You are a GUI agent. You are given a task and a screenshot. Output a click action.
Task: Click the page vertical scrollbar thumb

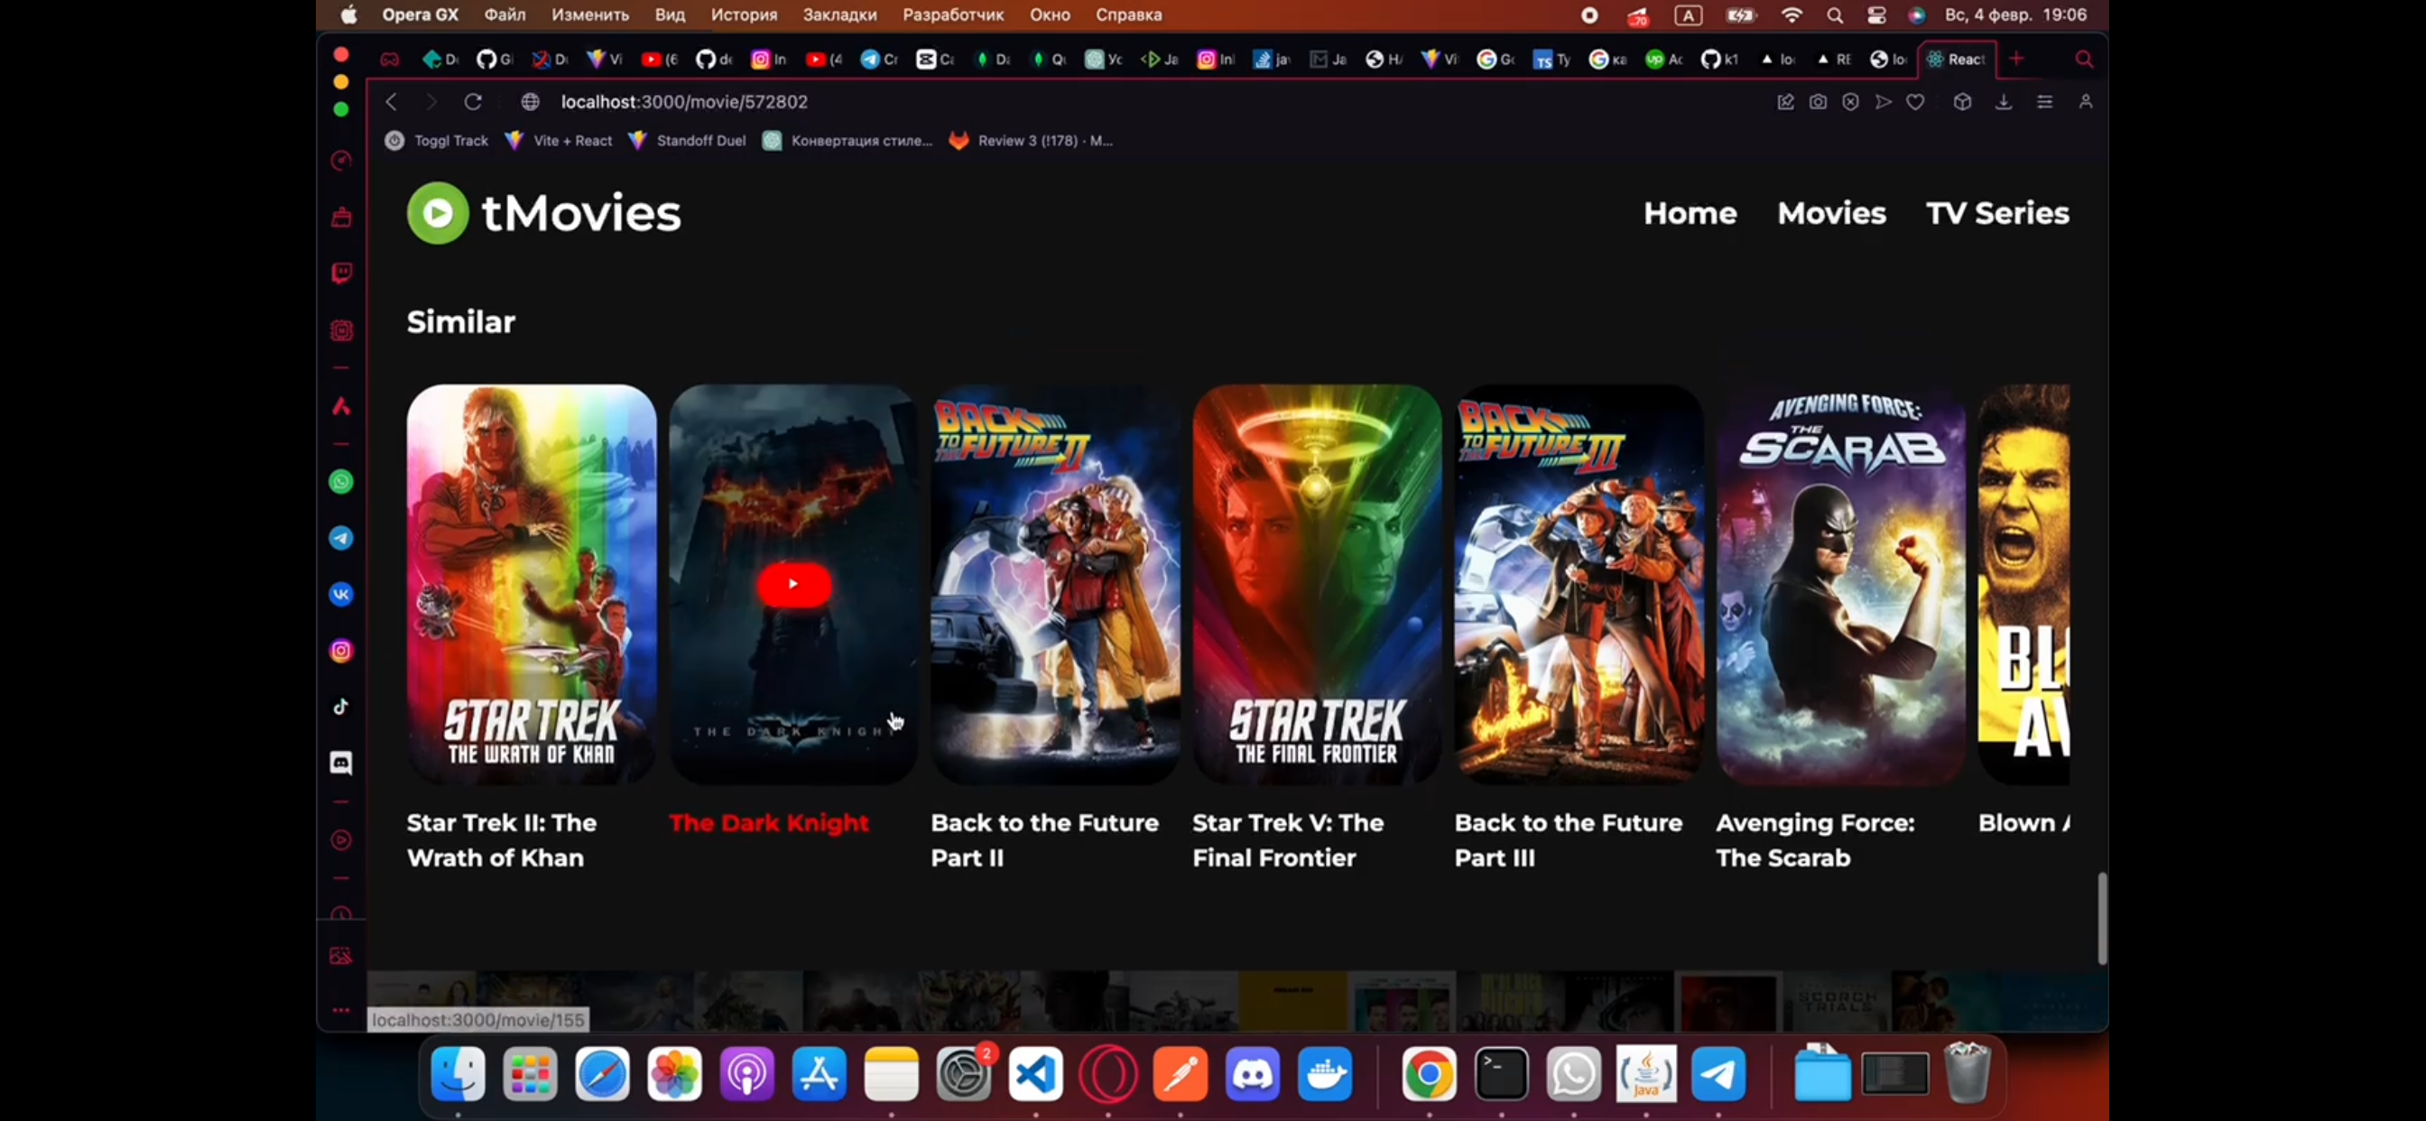[x=2102, y=918]
